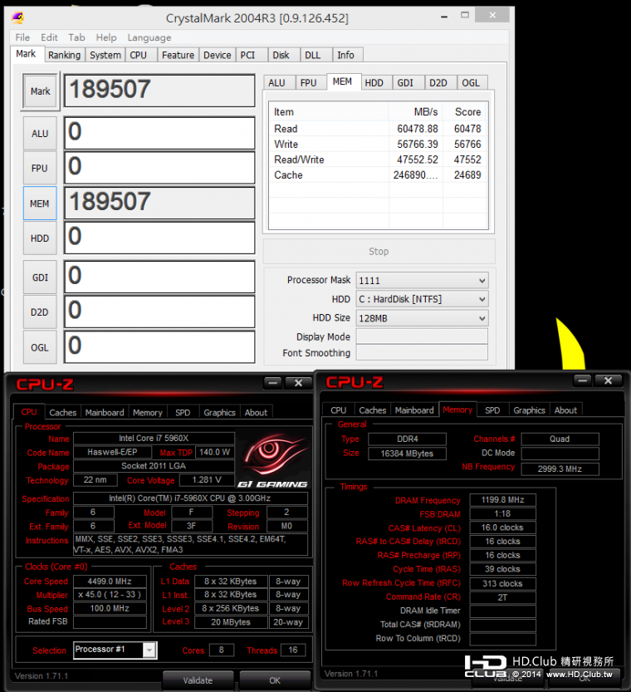Viewport: 631px width, 692px height.
Task: Open the Processor Mask dropdown
Action: click(x=422, y=281)
